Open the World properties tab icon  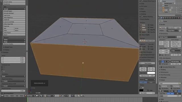coord(168,18)
